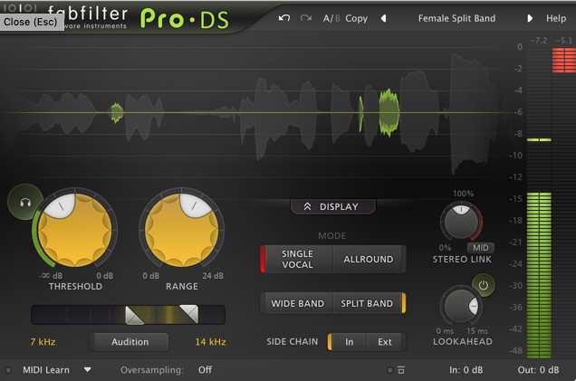Click the output options icon in the bottom bar
The width and height of the screenshot is (576, 381).
pyautogui.click(x=401, y=370)
